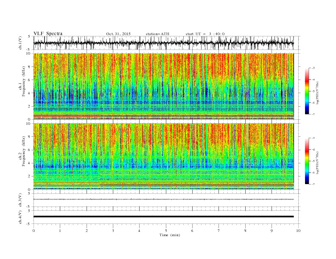This screenshot has width=336, height=259.
Task: Select the date text "Oct. 31, 2015"
Action: point(118,34)
